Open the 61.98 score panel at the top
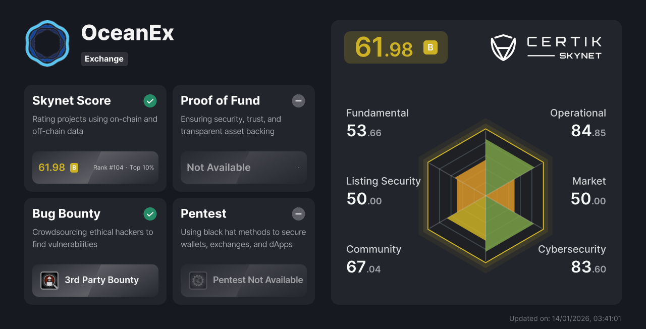Screen dimensions: 646x329 point(396,47)
